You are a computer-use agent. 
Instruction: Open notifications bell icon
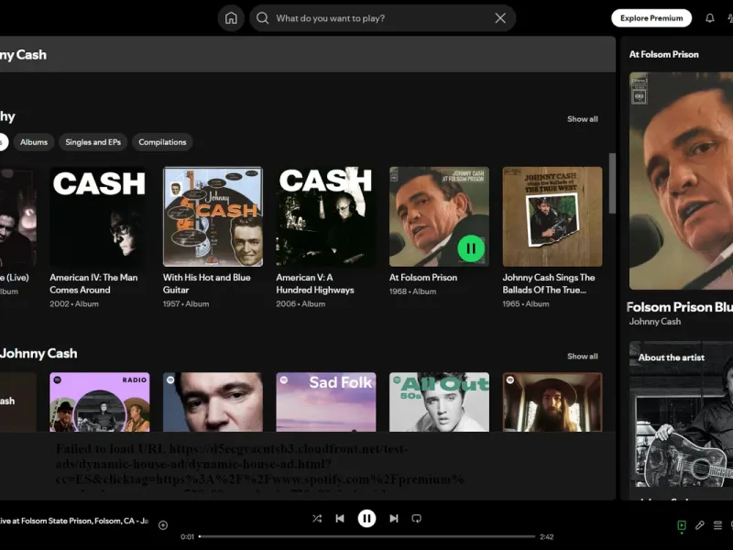[x=709, y=18]
